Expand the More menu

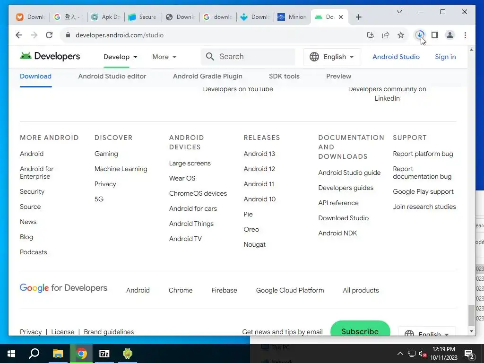[164, 57]
